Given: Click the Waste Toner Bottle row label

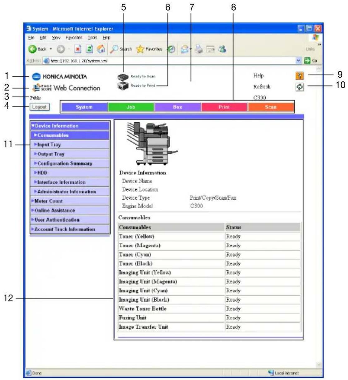Looking at the screenshot, I should 143,309.
